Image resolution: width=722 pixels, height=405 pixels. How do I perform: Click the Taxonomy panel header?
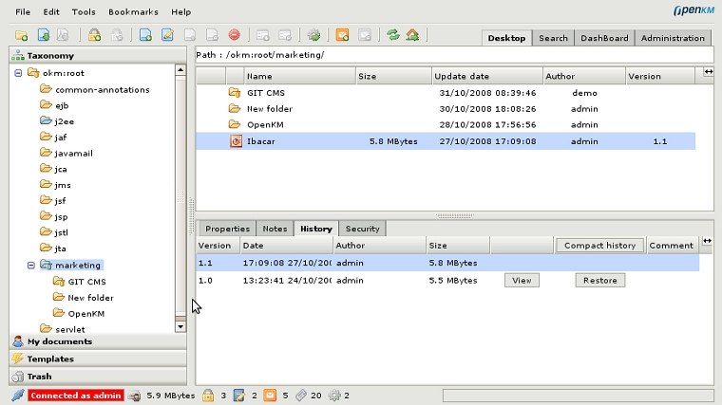click(x=98, y=56)
